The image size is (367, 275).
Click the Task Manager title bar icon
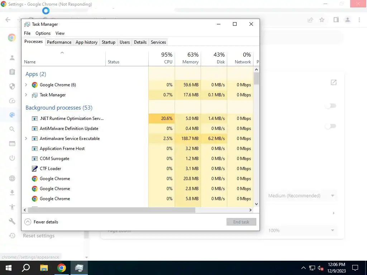(27, 24)
